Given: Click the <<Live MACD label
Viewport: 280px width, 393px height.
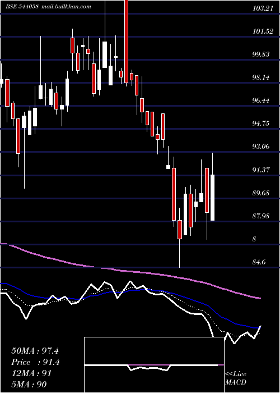Looking at the screenshot, I should click(x=236, y=378).
